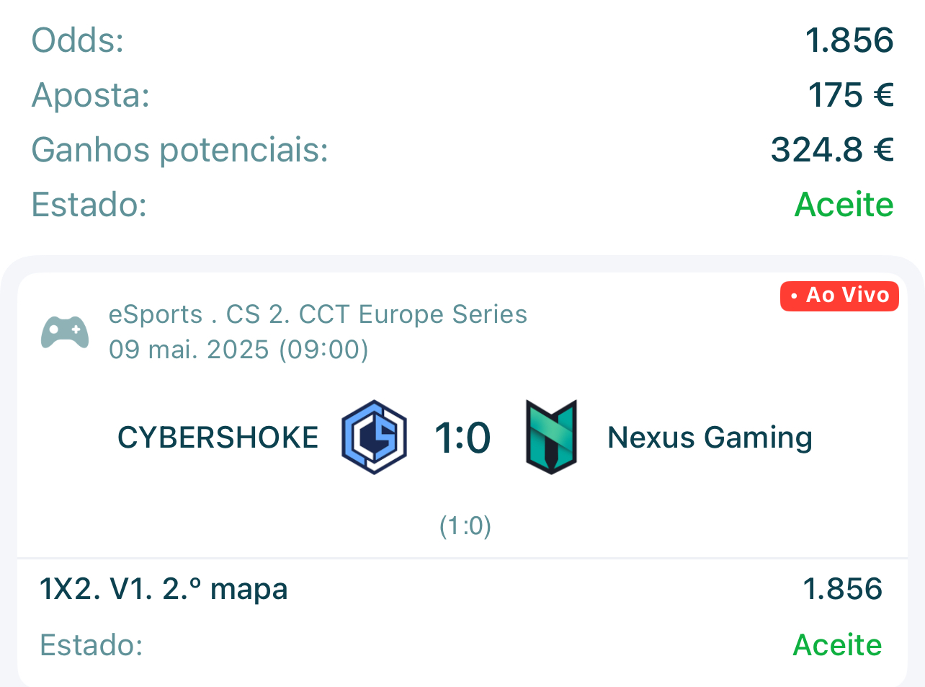Screen dimensions: 925x687
Task: Click the Ganhos potenciais label
Action: pos(180,150)
